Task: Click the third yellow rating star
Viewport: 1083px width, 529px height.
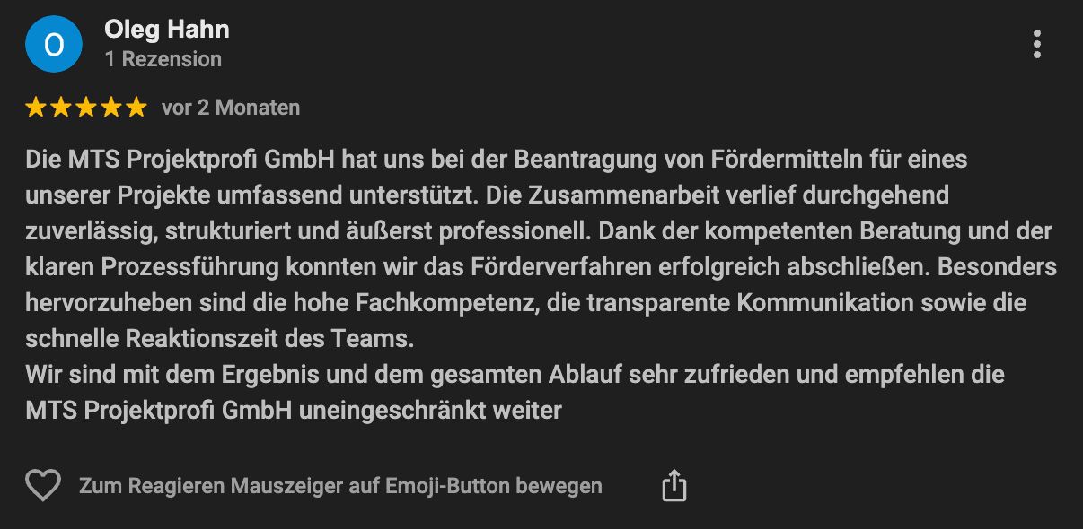Action: click(x=86, y=108)
